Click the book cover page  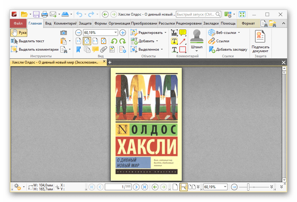[x=146, y=124]
